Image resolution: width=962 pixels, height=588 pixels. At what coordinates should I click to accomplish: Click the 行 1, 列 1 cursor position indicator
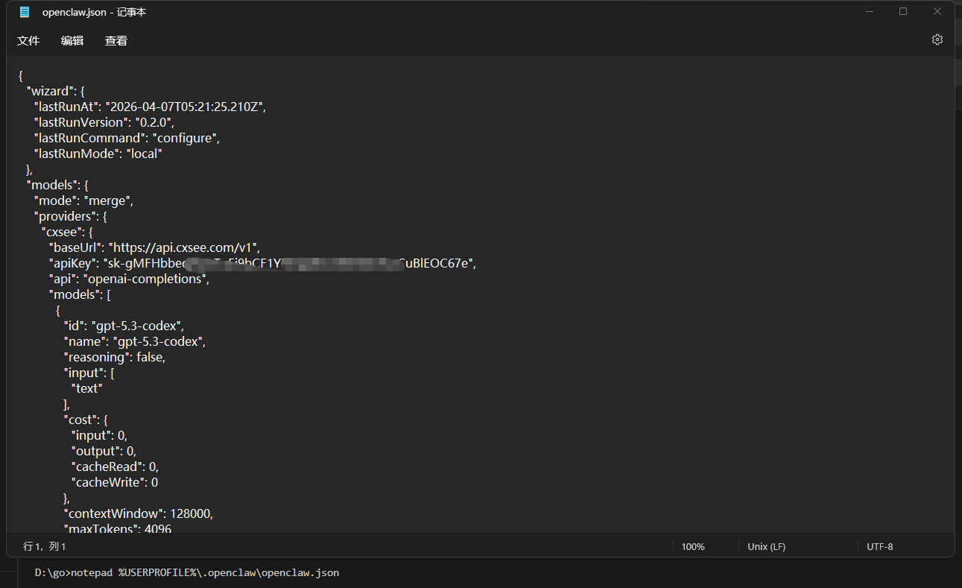point(45,547)
